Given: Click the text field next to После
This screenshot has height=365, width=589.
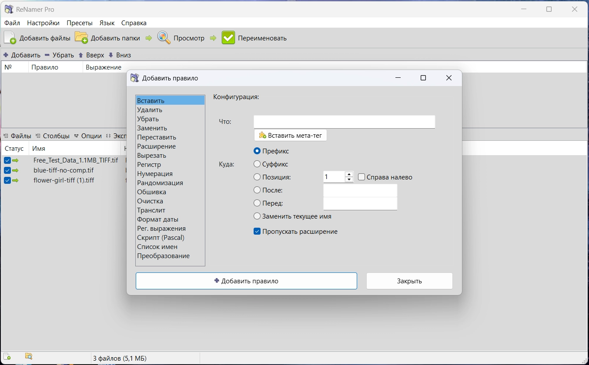Looking at the screenshot, I should 360,190.
